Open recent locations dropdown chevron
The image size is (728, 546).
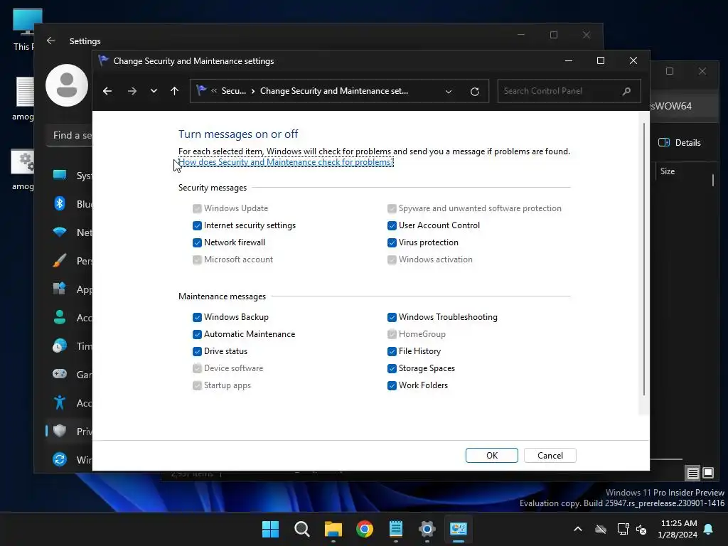point(154,91)
